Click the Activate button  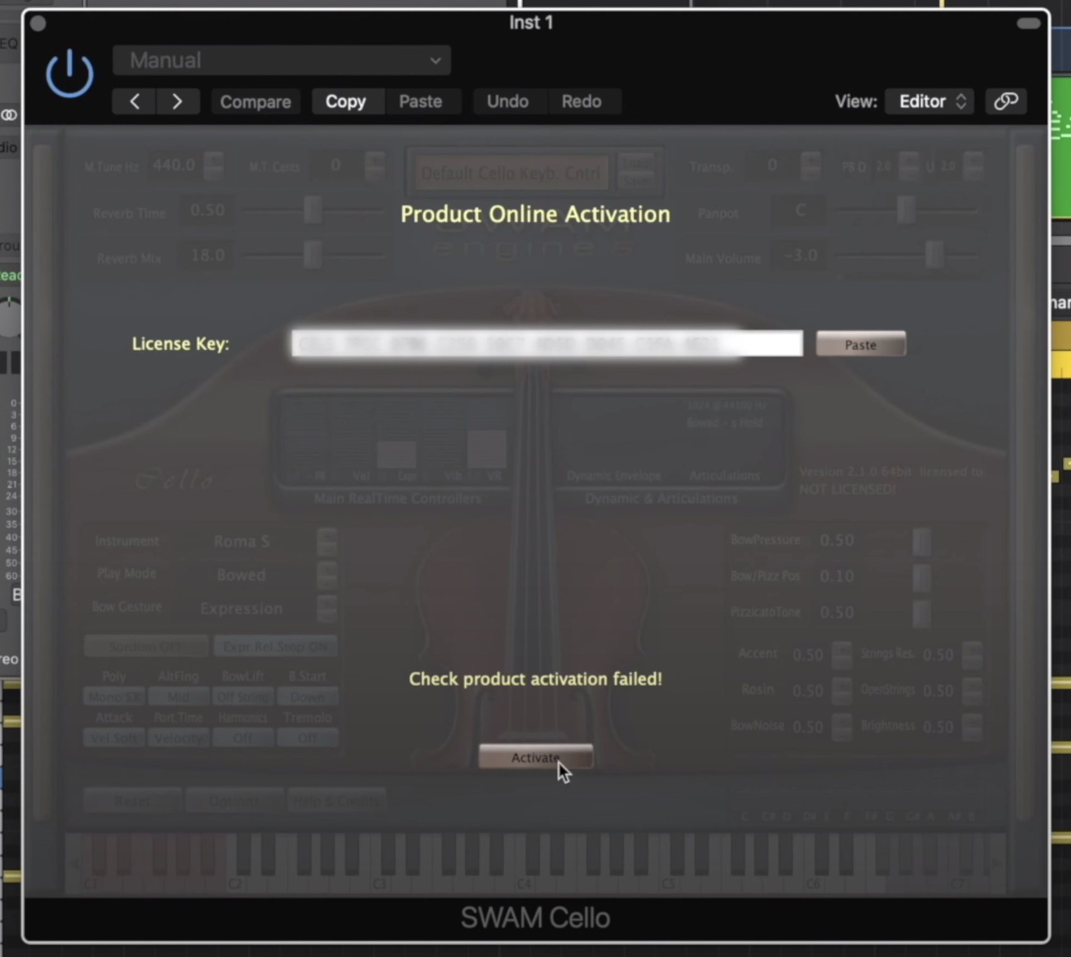click(535, 757)
